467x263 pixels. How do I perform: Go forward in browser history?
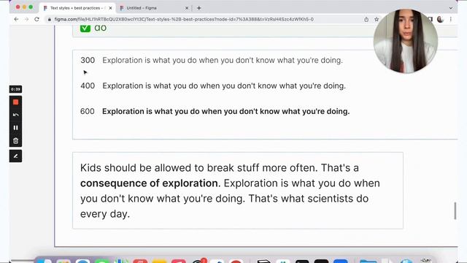coord(26,19)
